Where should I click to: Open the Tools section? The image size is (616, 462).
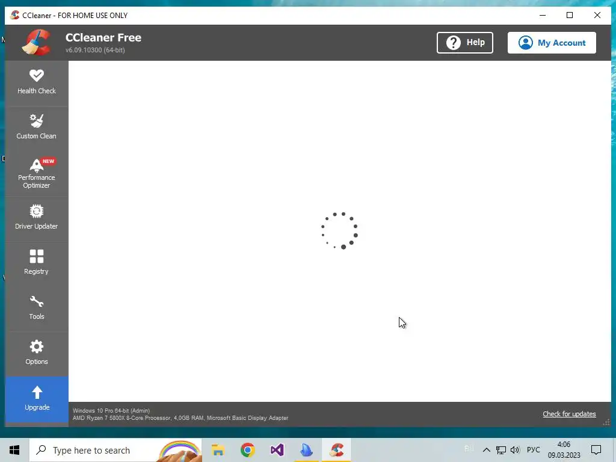coord(37,309)
